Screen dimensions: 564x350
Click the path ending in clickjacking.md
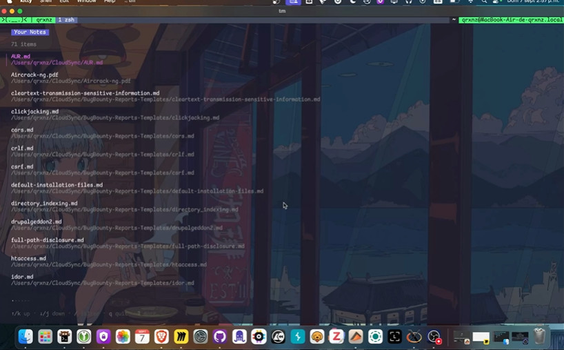coord(115,117)
